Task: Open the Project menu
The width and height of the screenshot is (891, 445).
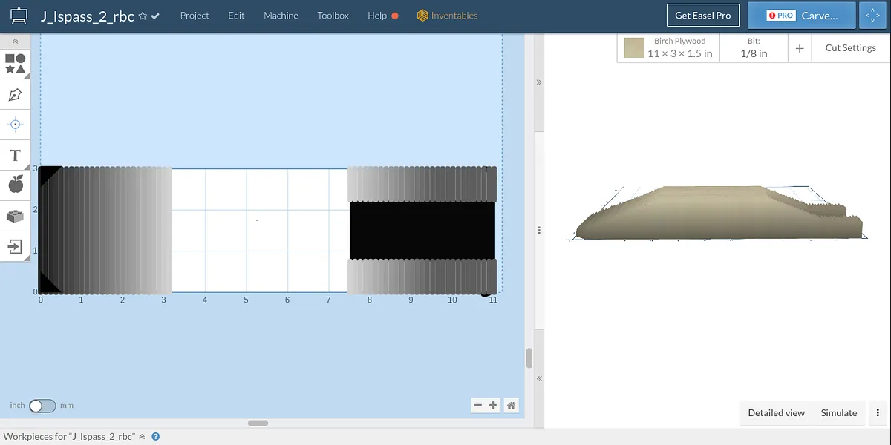Action: coord(195,16)
